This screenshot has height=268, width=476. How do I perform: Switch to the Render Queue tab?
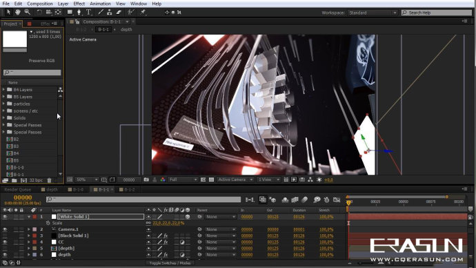coord(18,190)
